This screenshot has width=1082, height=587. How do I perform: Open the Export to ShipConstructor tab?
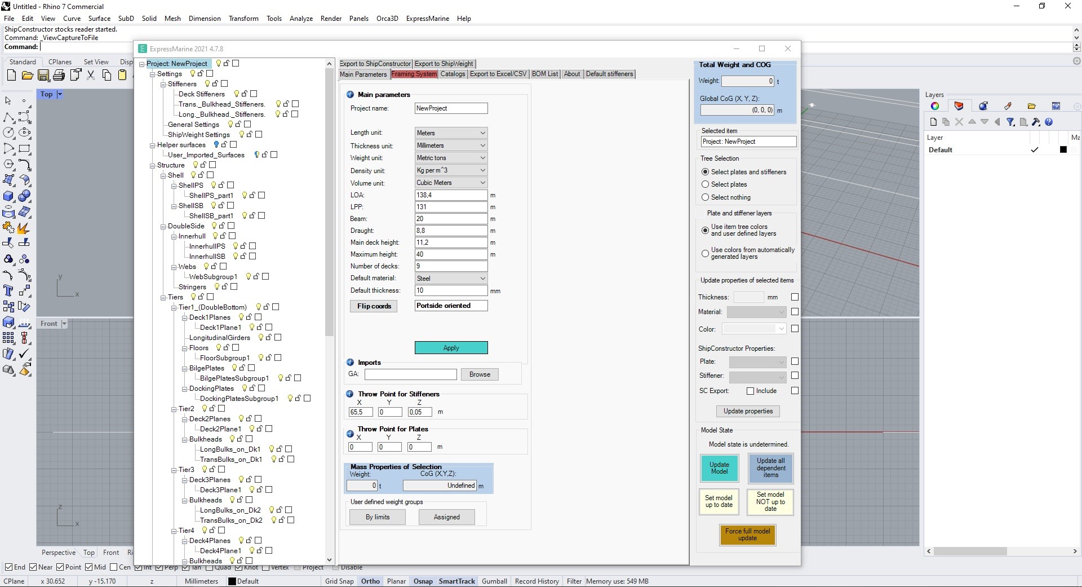pos(375,64)
